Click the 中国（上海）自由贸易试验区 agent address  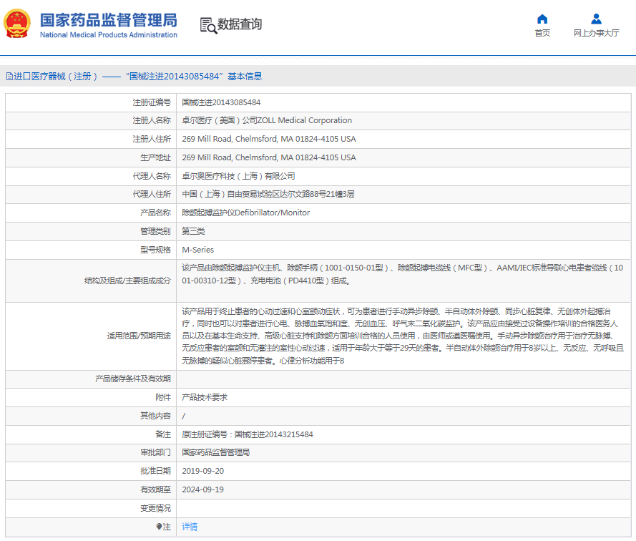(268, 195)
